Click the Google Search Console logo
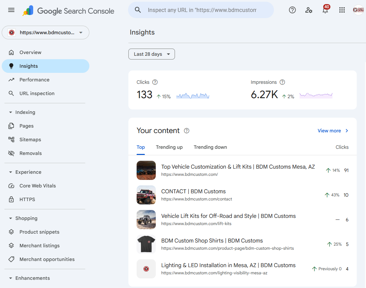 click(x=68, y=11)
